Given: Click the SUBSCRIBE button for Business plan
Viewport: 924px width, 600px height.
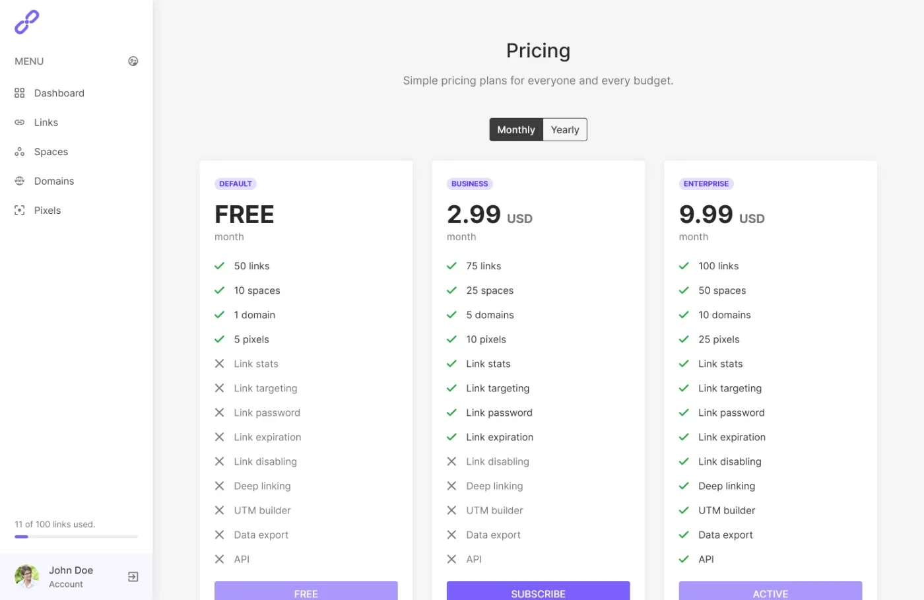Looking at the screenshot, I should tap(539, 591).
